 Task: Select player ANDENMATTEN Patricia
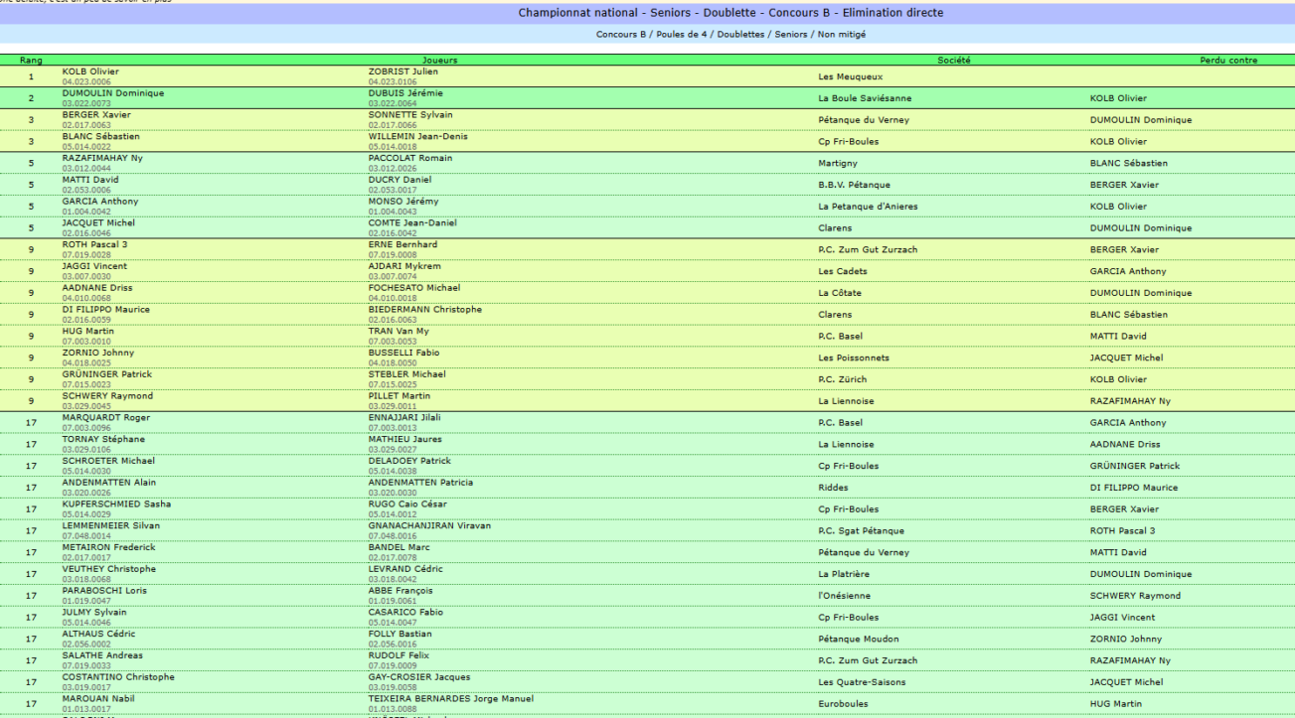pos(420,483)
